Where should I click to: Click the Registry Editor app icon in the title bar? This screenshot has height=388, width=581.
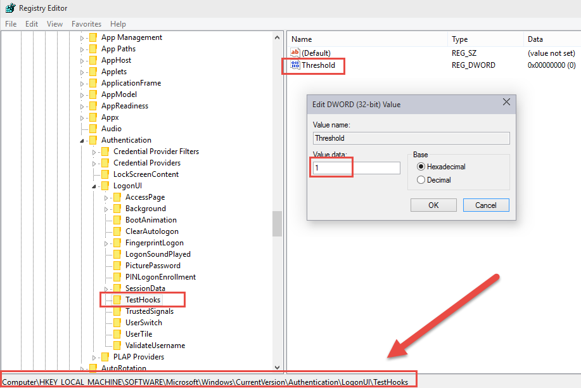point(10,8)
